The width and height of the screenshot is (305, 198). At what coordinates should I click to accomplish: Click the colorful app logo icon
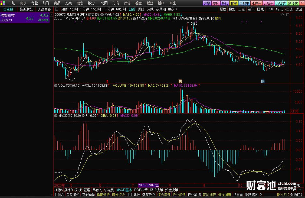point(3,3)
